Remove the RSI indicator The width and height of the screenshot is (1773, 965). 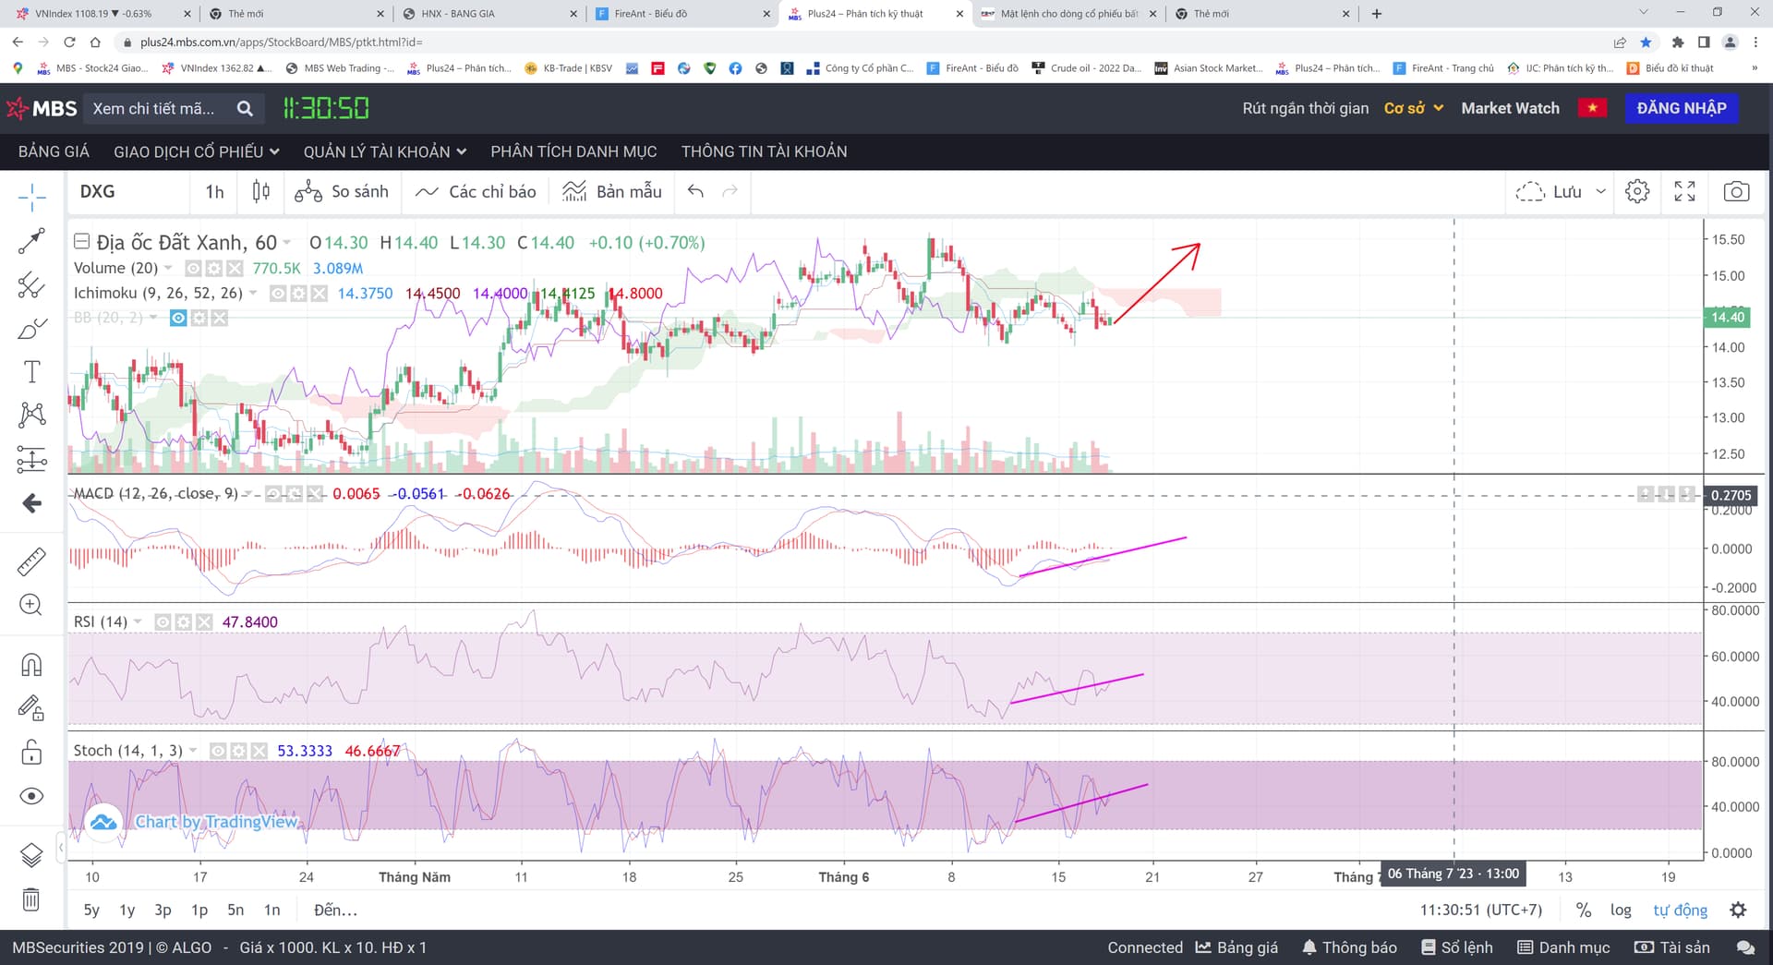point(204,622)
